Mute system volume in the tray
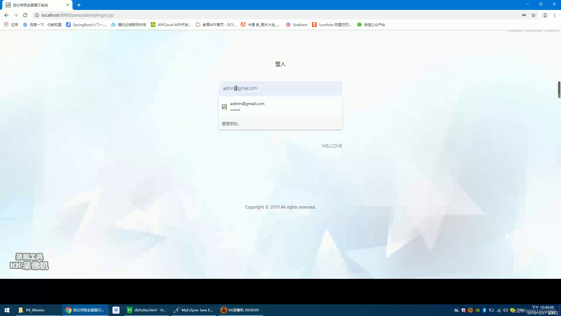Viewport: 561px width, 316px height. [x=505, y=310]
